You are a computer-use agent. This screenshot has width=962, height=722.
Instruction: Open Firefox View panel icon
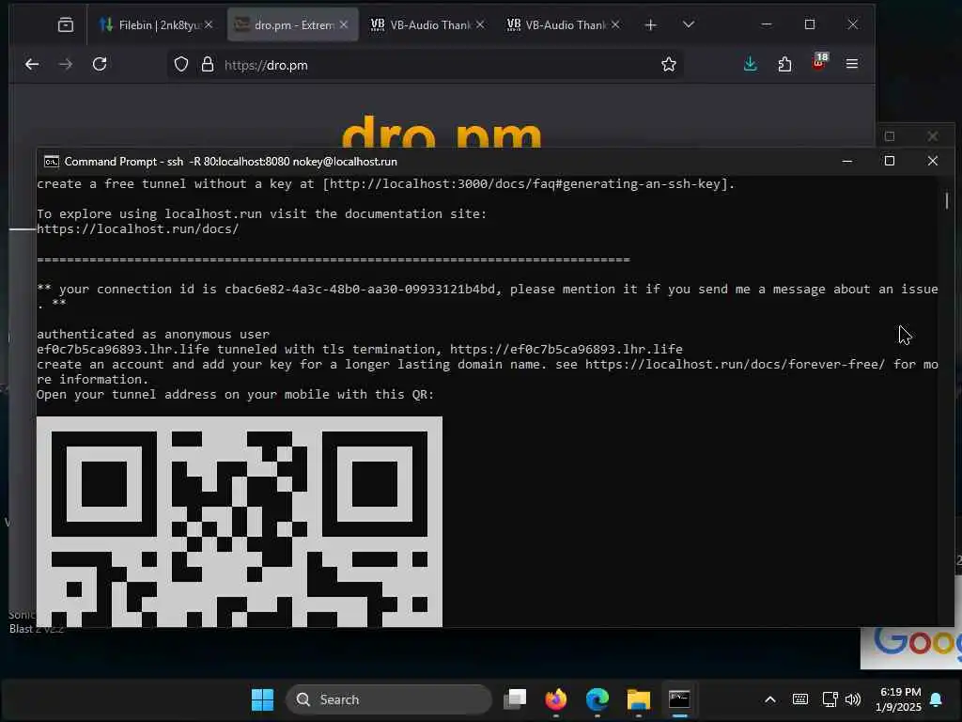point(66,25)
